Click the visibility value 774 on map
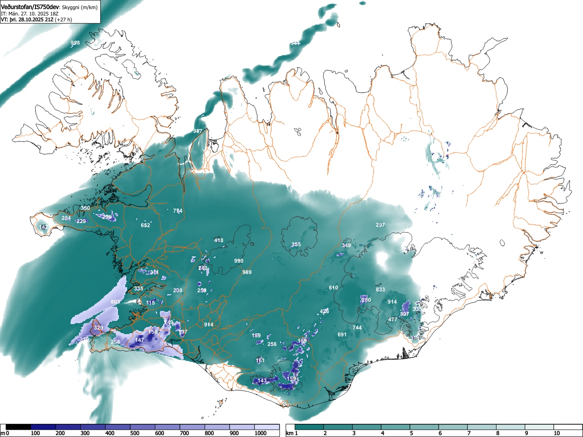Viewport: 583px width, 437px height. click(178, 211)
